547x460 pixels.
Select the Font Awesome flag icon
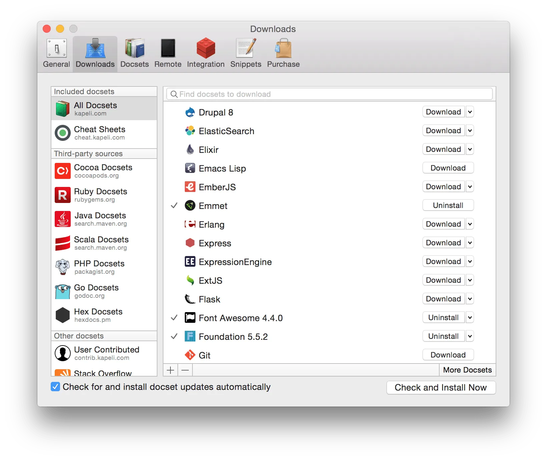(190, 318)
